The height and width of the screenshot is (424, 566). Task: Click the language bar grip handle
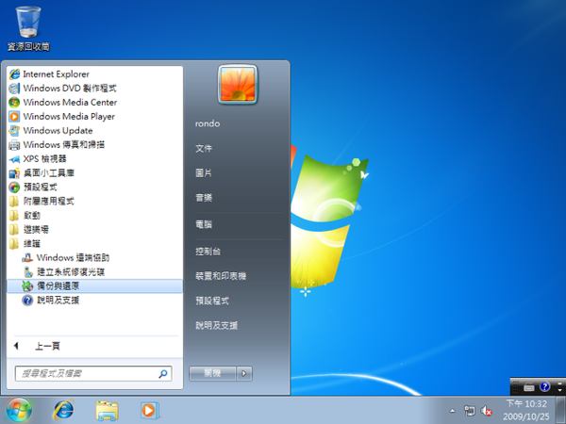pyautogui.click(x=515, y=387)
